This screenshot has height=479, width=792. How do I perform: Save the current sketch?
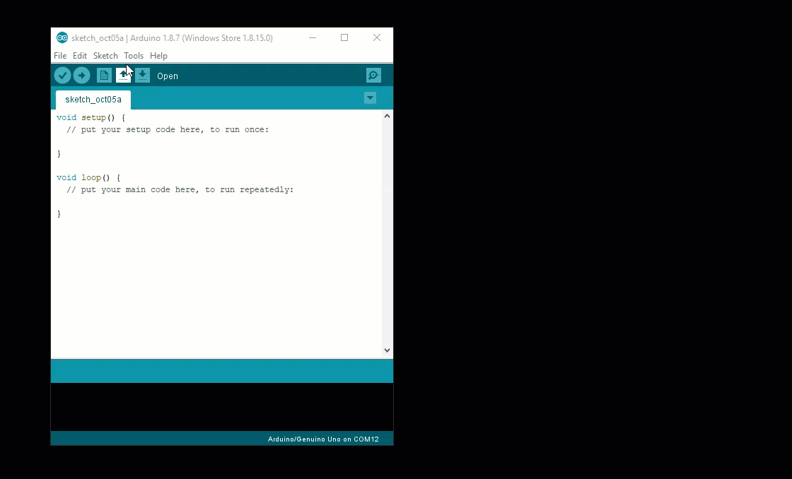pyautogui.click(x=143, y=75)
